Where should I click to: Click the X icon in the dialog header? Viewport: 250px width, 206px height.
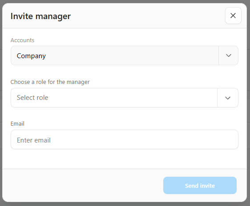click(233, 16)
